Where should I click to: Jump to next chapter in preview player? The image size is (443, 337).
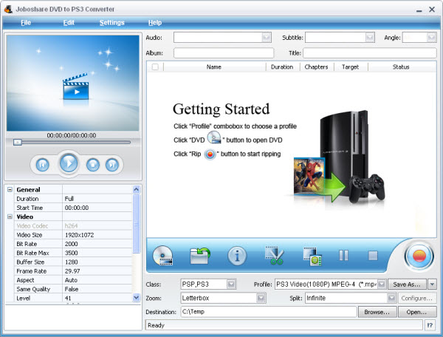112,164
